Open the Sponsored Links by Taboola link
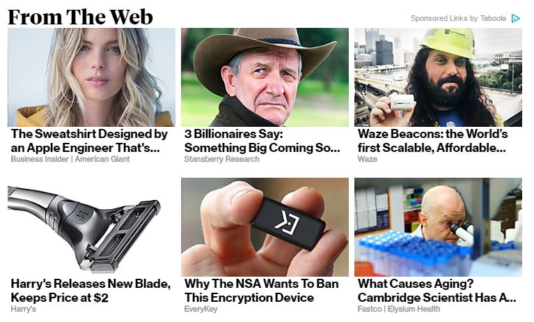The image size is (534, 322). pyautogui.click(x=458, y=18)
